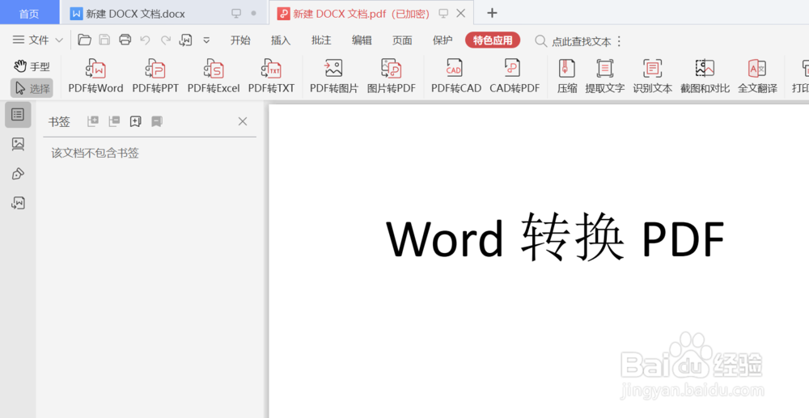Switch to the 开始 tab
The height and width of the screenshot is (418, 809).
(x=240, y=40)
